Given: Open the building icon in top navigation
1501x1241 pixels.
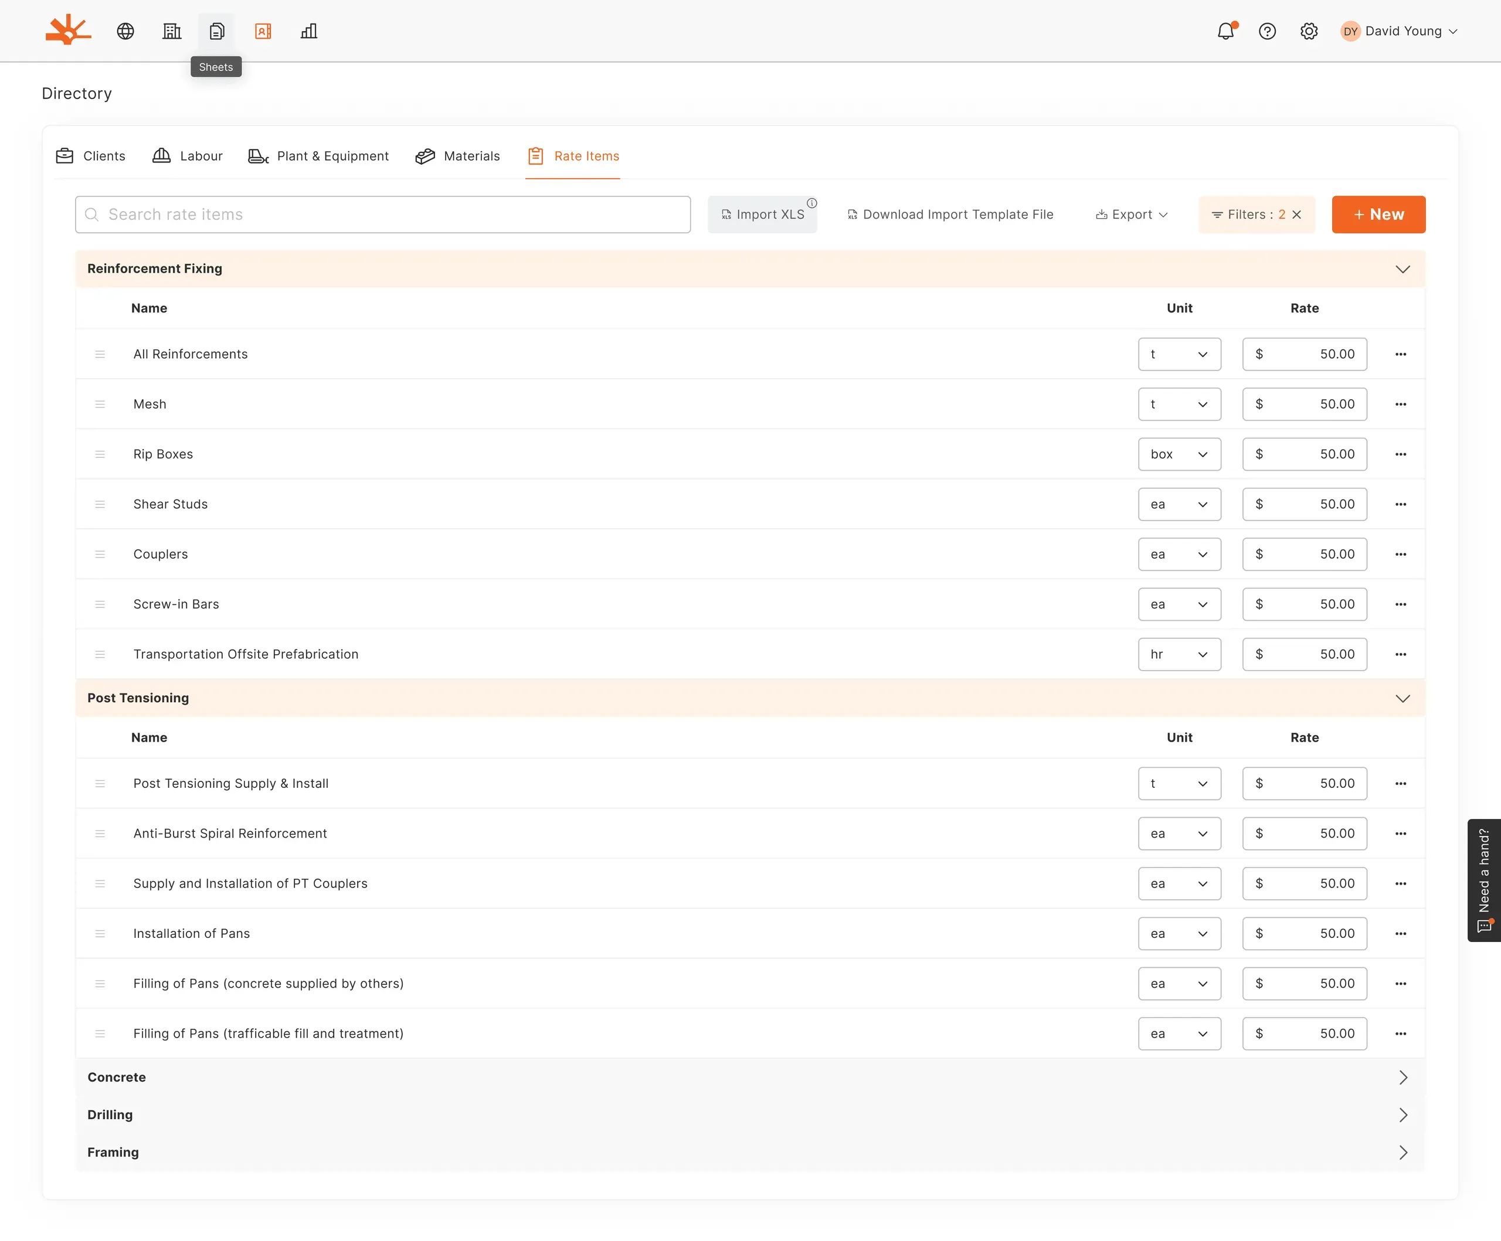Looking at the screenshot, I should tap(172, 32).
